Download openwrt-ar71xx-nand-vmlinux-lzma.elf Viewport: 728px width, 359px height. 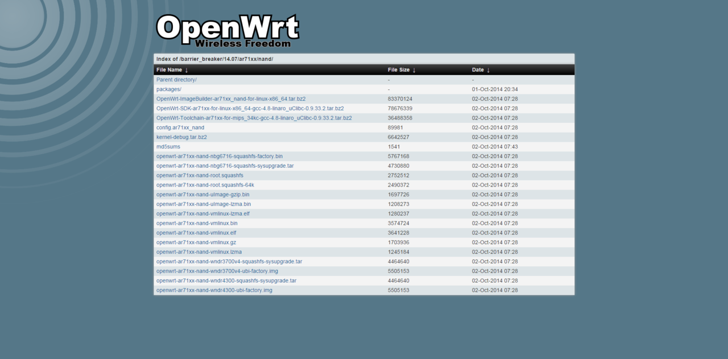pyautogui.click(x=203, y=214)
